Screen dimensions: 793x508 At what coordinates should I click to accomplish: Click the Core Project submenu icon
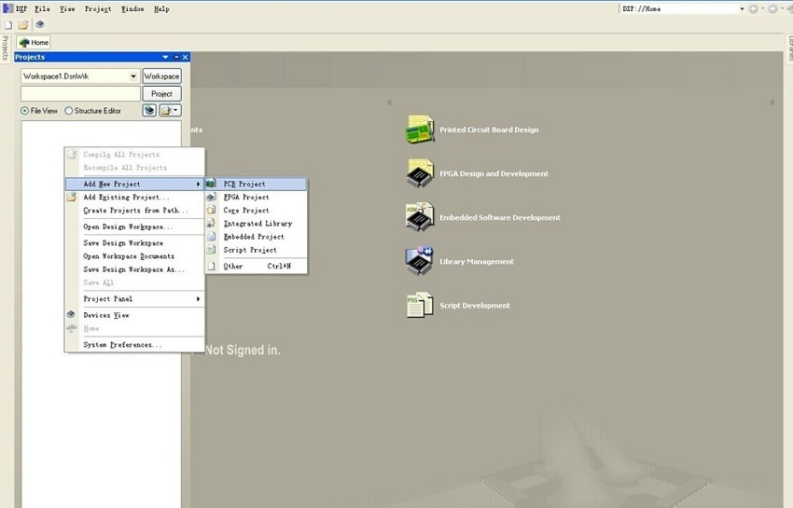click(x=212, y=210)
